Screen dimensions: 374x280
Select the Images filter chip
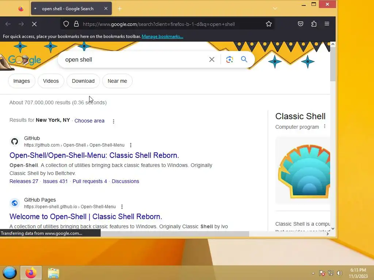click(22, 81)
